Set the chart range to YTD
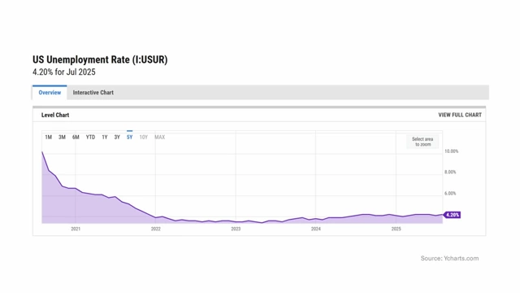 coord(90,138)
